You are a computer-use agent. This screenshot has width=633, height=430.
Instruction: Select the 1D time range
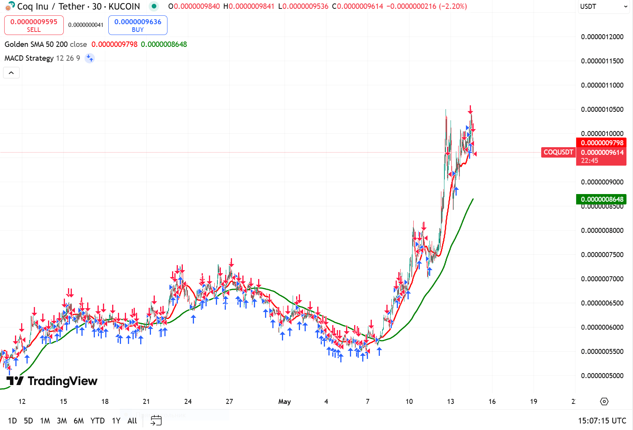pos(12,421)
